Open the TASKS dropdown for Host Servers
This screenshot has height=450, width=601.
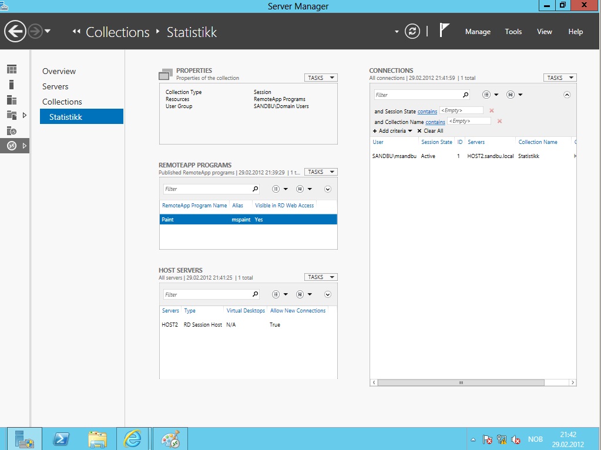click(x=320, y=276)
